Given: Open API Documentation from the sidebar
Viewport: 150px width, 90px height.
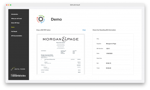Looking at the screenshot, I should (x=16, y=36).
